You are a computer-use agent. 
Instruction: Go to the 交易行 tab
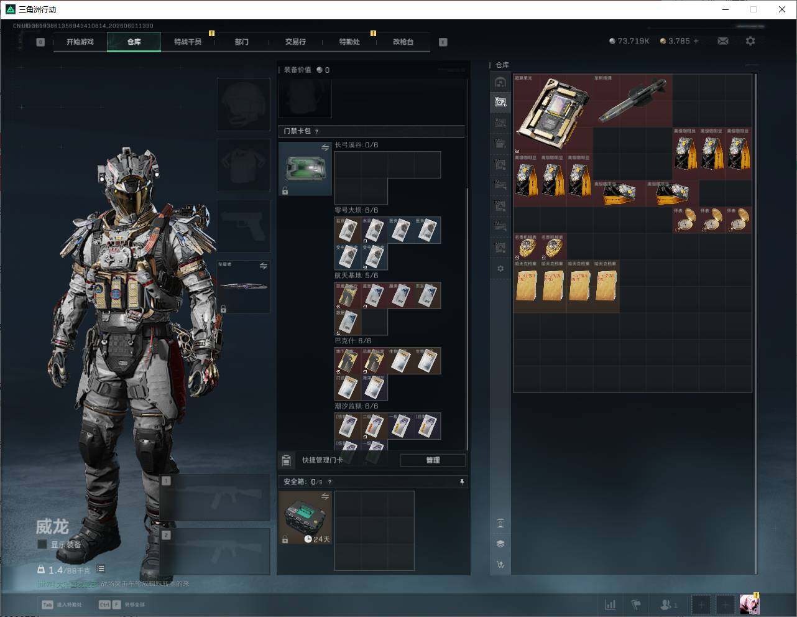[x=295, y=42]
